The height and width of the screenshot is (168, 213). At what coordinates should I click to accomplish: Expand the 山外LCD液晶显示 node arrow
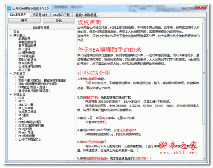[16, 139]
